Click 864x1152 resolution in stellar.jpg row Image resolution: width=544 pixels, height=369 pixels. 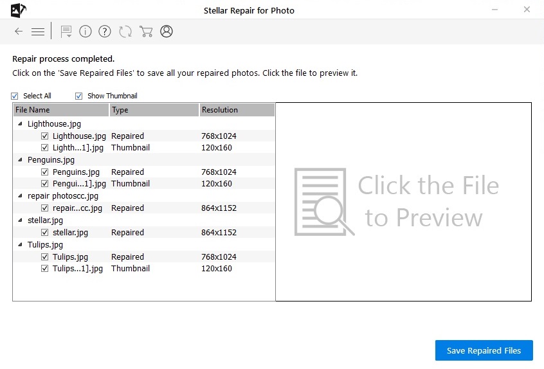[x=219, y=232]
